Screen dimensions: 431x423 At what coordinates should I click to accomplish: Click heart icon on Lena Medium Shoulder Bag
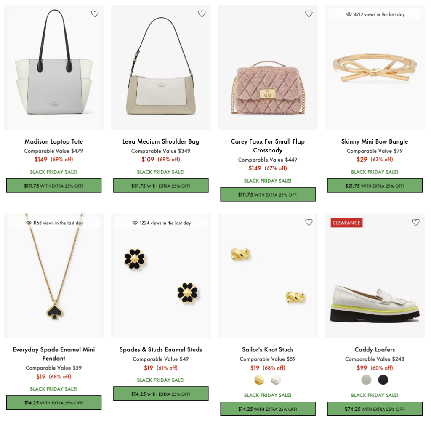pyautogui.click(x=202, y=14)
